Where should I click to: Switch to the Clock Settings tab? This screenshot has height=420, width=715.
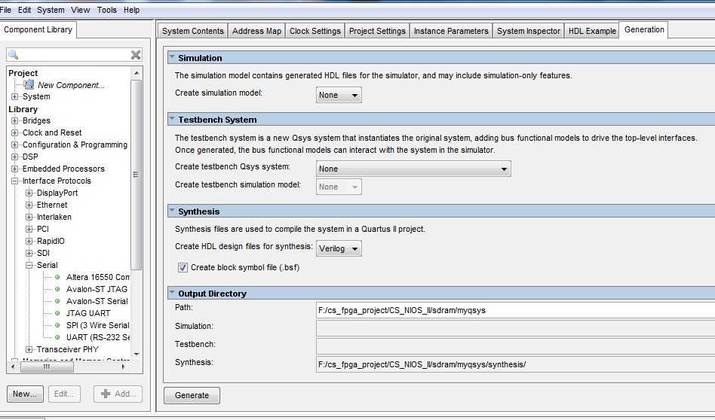coord(315,31)
